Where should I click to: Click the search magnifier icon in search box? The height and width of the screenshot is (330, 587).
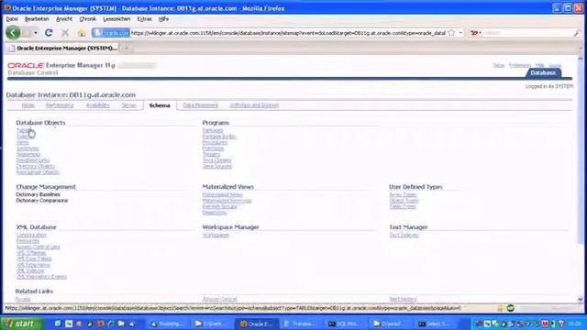577,33
